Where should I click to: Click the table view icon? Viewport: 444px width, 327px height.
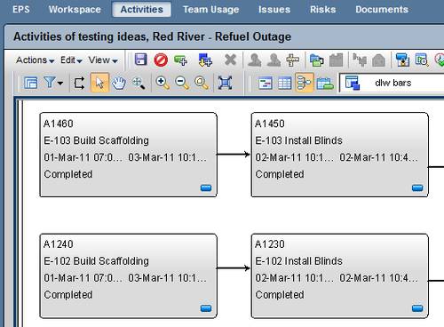tap(285, 83)
